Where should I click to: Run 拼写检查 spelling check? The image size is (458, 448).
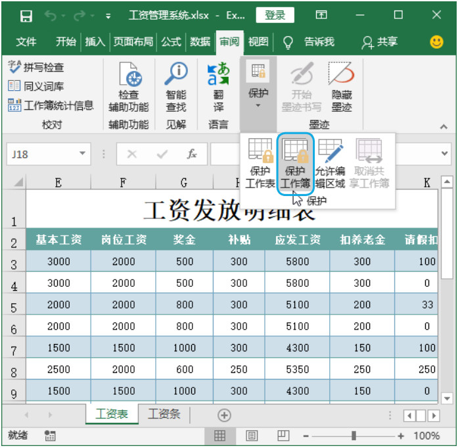pyautogui.click(x=35, y=67)
